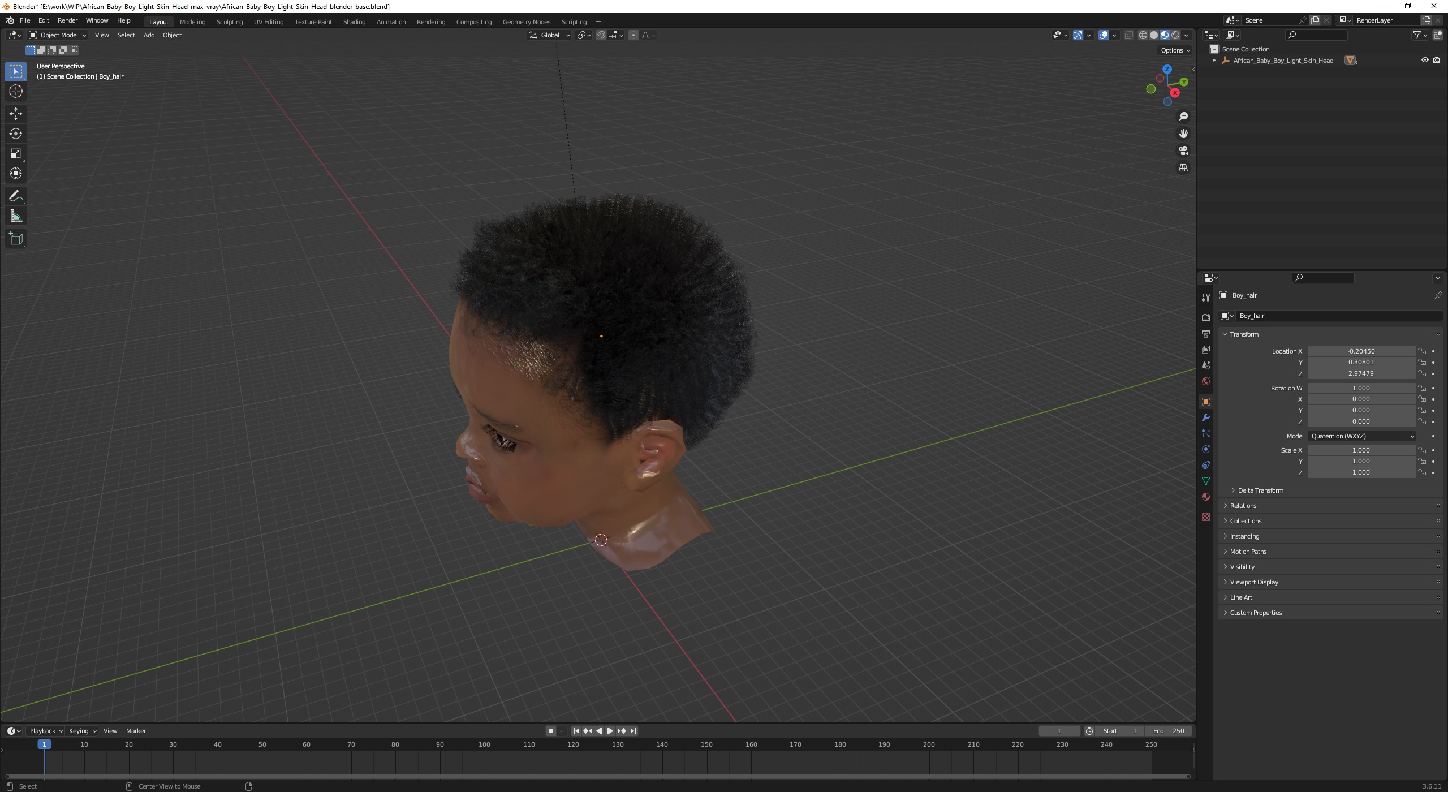Image resolution: width=1448 pixels, height=792 pixels.
Task: Open the Output properties tab
Action: pos(1205,334)
